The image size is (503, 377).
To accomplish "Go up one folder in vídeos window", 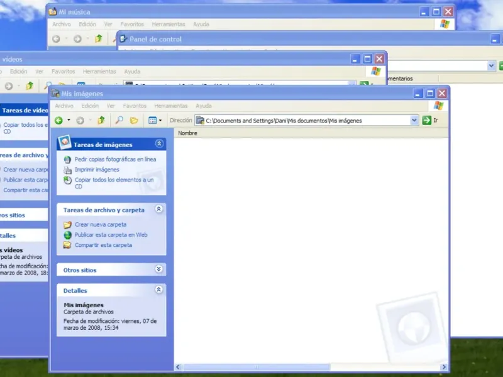I will [x=30, y=86].
